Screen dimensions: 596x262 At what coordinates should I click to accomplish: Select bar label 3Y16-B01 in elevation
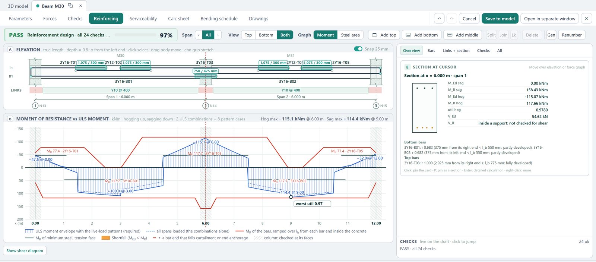[x=123, y=81]
